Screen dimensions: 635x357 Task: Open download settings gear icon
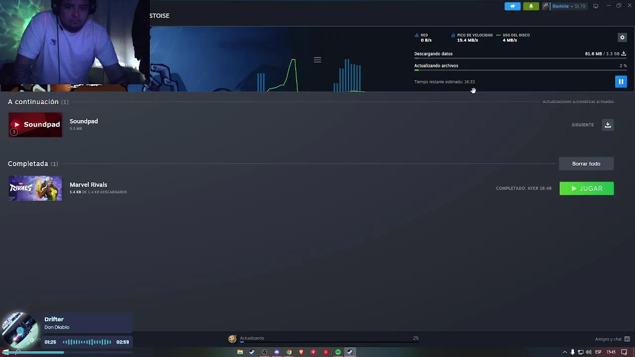click(622, 37)
